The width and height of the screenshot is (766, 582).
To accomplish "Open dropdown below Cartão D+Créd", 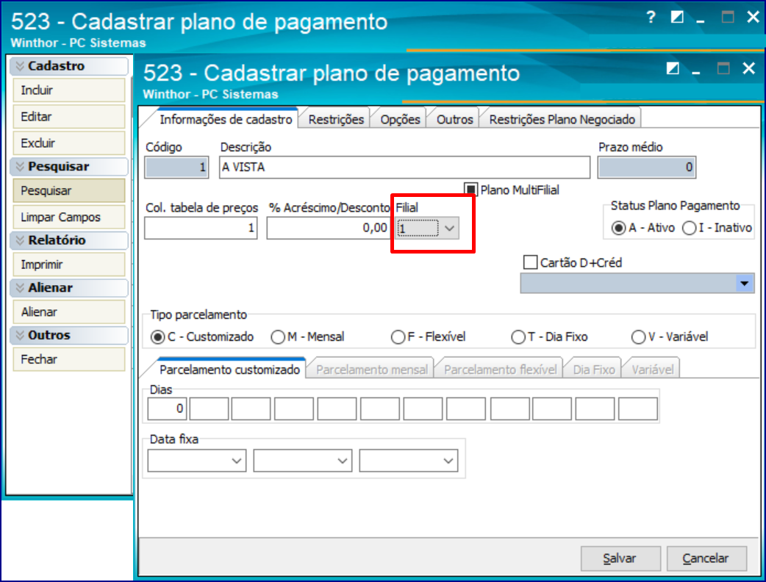I will point(744,283).
